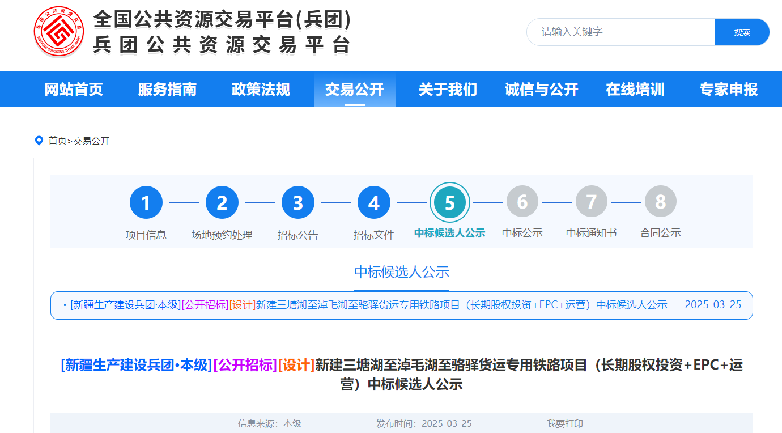This screenshot has height=433, width=782.
Task: Click the 招标公告 step label
Action: point(298,235)
